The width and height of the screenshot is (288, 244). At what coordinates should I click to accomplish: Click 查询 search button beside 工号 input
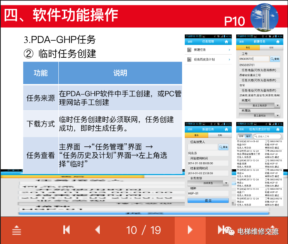click(x=275, y=59)
